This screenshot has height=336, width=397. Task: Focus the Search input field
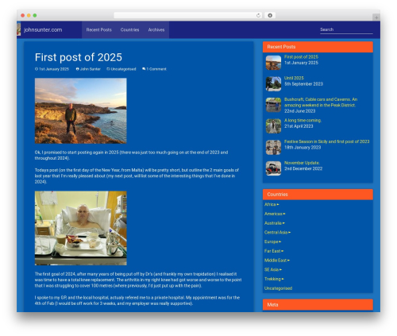(346, 29)
